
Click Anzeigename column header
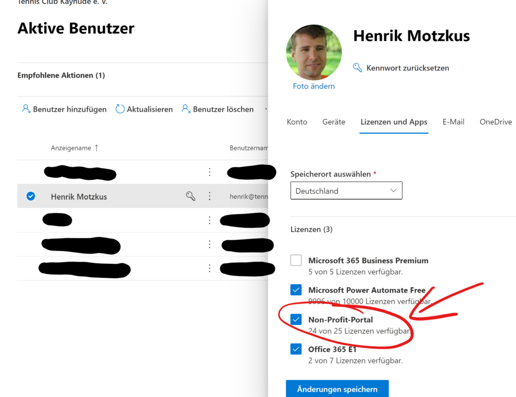pos(71,148)
